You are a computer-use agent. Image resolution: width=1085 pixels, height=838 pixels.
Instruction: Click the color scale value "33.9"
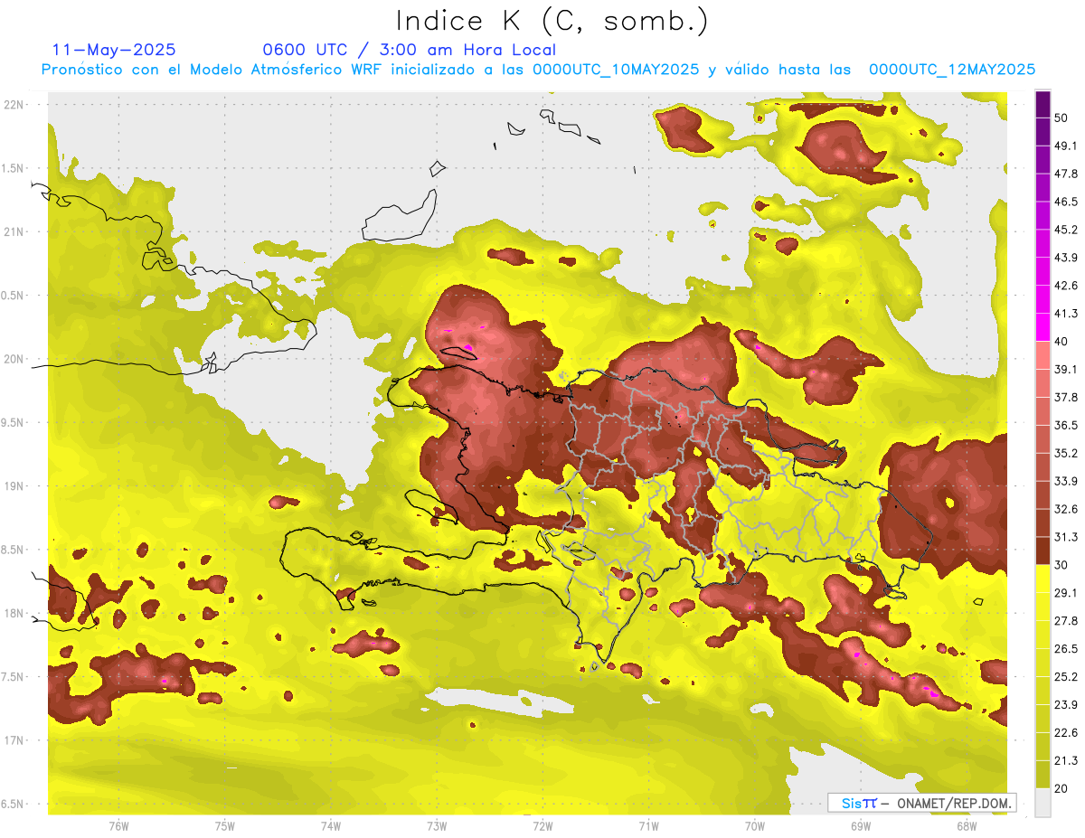pos(1066,481)
